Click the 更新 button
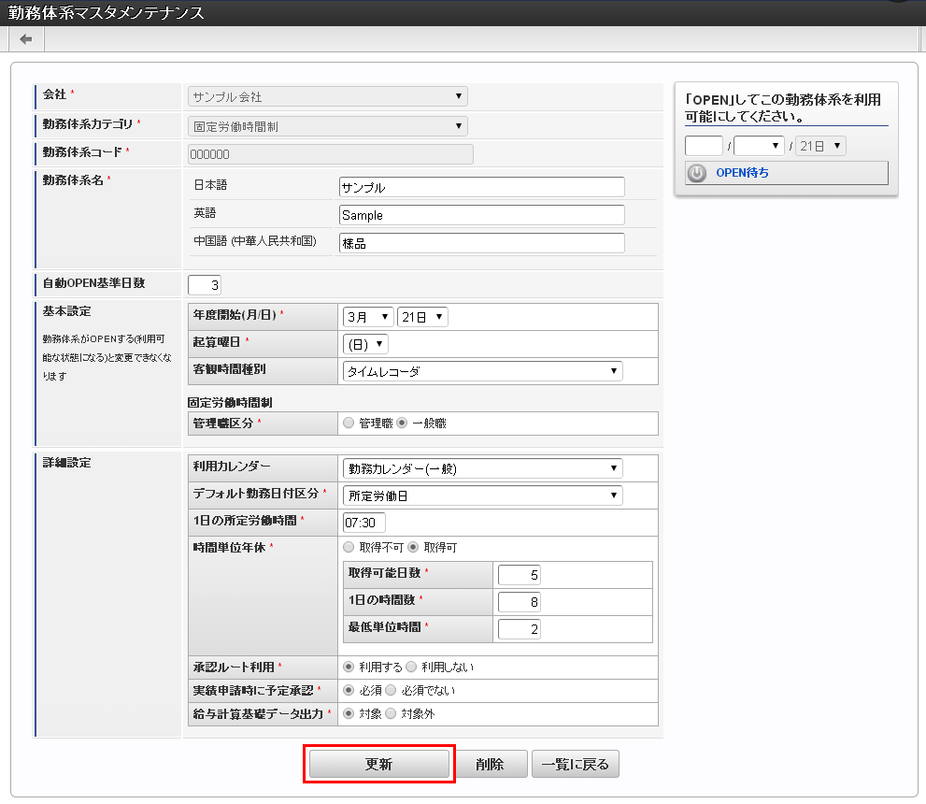 pyautogui.click(x=378, y=764)
